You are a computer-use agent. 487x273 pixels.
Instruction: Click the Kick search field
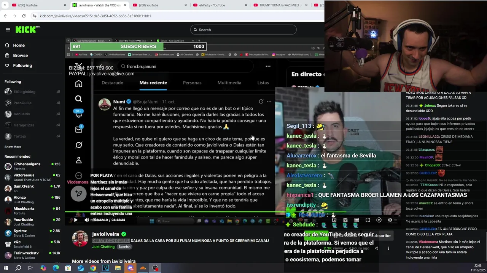pyautogui.click(x=243, y=30)
